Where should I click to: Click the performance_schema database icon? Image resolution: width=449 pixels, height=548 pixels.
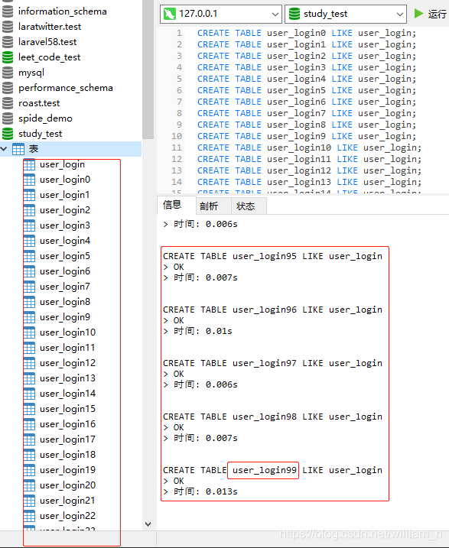click(8, 88)
